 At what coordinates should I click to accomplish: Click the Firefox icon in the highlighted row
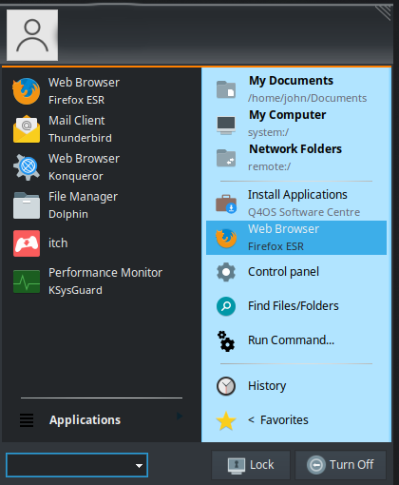pyautogui.click(x=226, y=238)
